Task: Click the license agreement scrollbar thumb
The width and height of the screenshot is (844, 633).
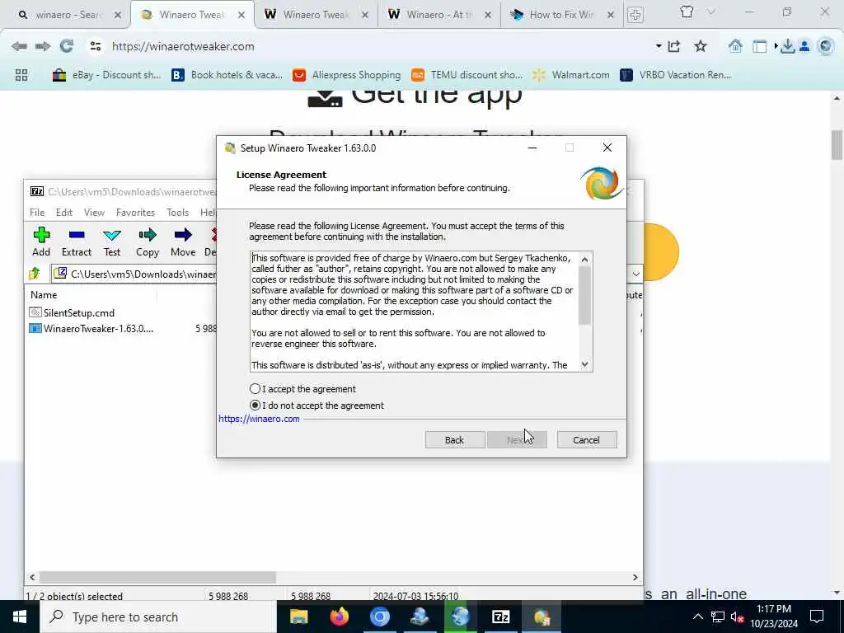Action: pyautogui.click(x=584, y=296)
